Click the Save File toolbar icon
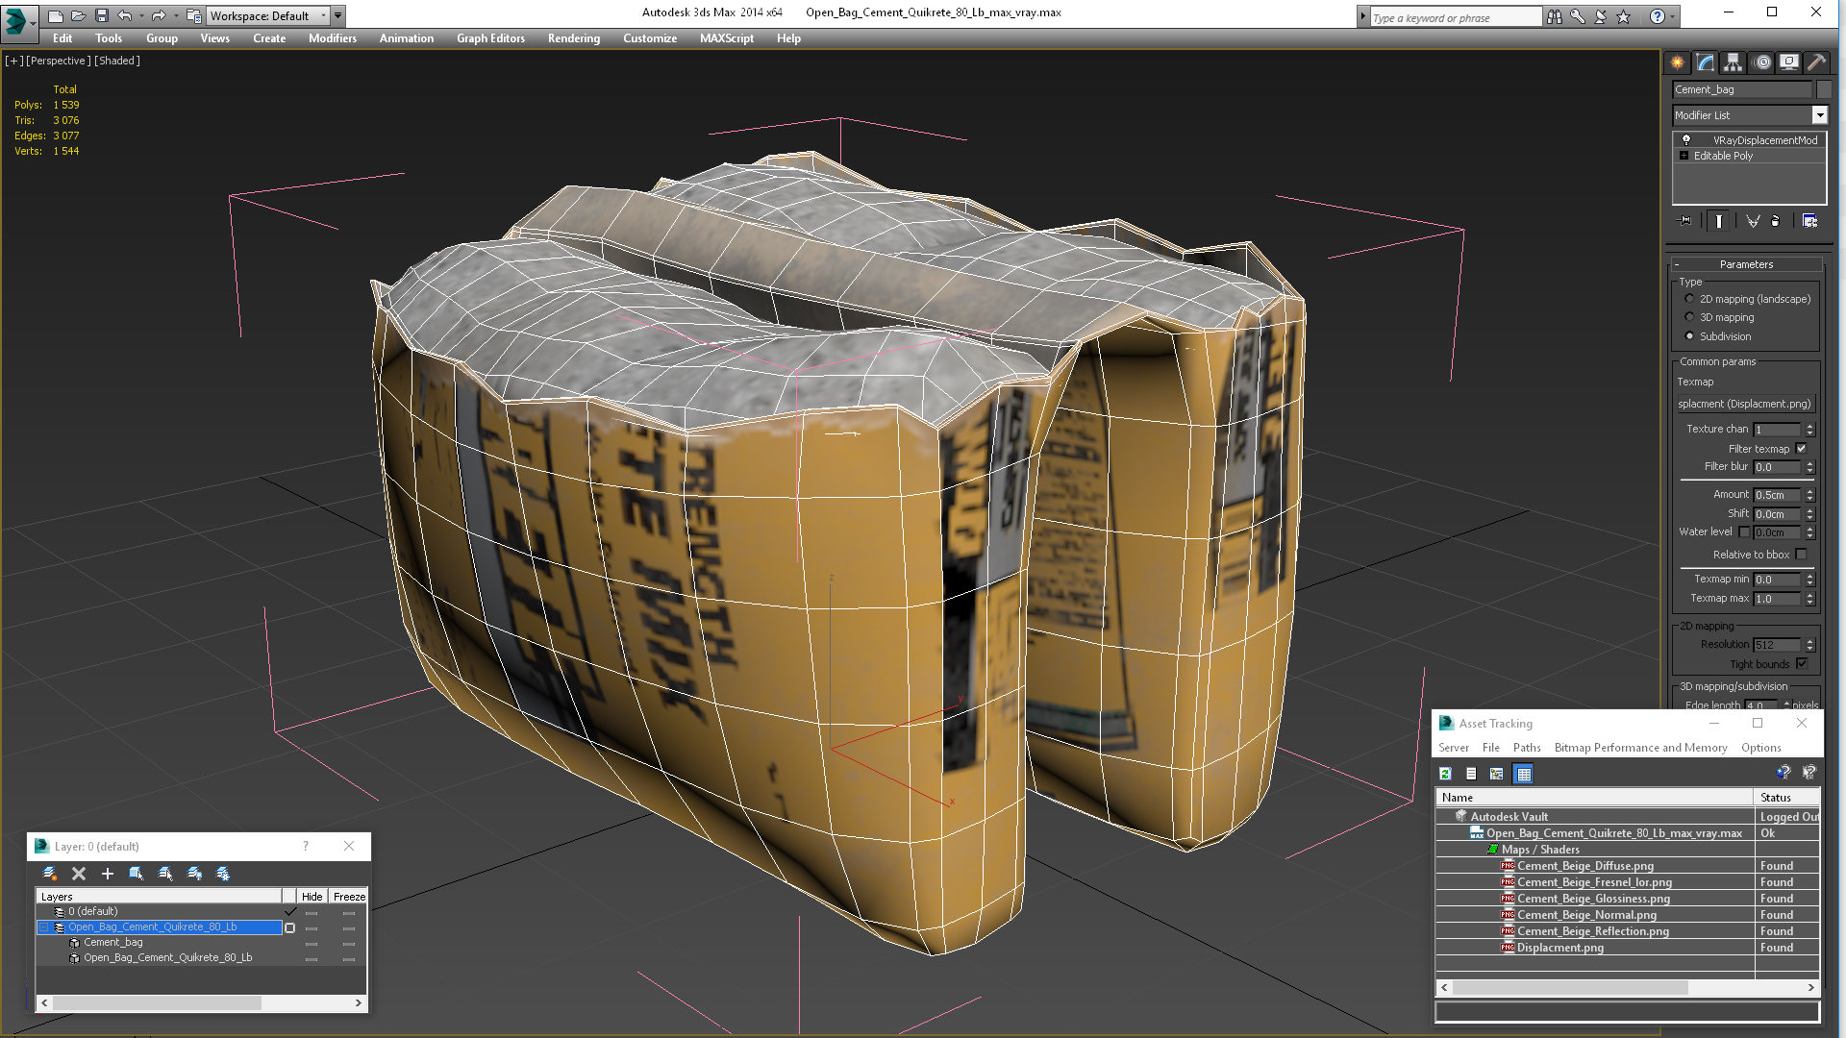 coord(102,15)
